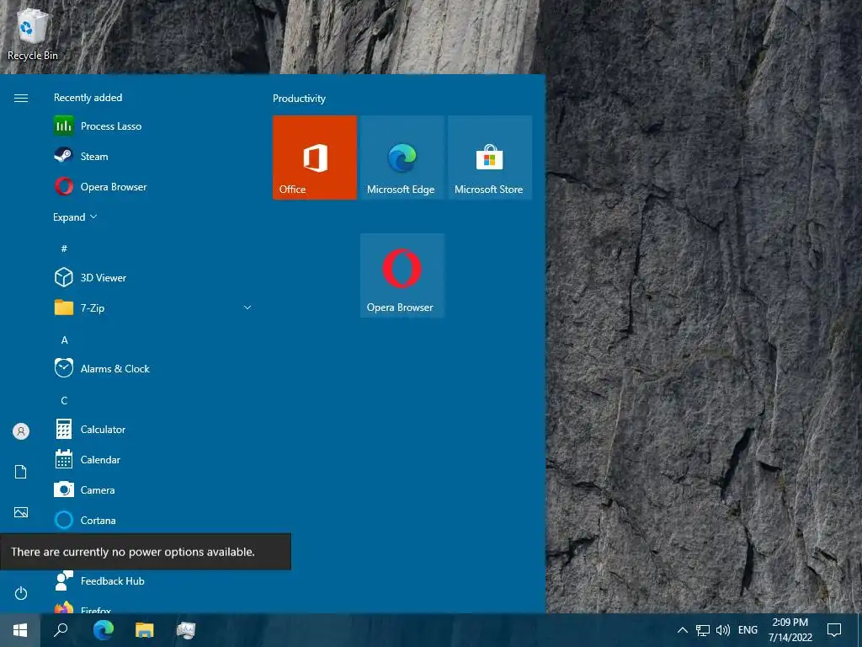The image size is (862, 647).
Task: Open the clock showing 2:09 PM
Action: point(790,630)
